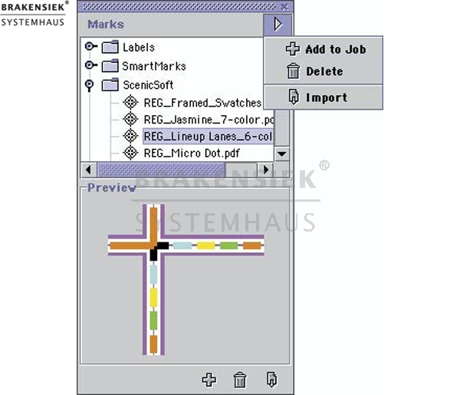Screen dimensions: 460x395
Task: Click the Labels folder icon
Action: pos(110,47)
